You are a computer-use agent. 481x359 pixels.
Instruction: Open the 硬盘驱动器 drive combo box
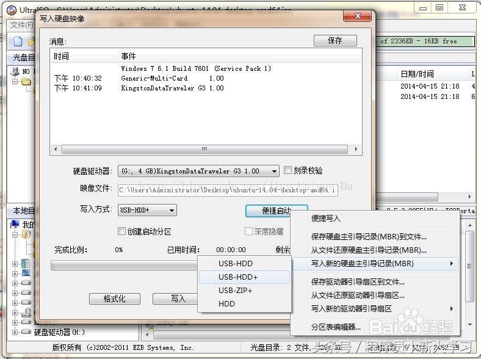(x=198, y=171)
